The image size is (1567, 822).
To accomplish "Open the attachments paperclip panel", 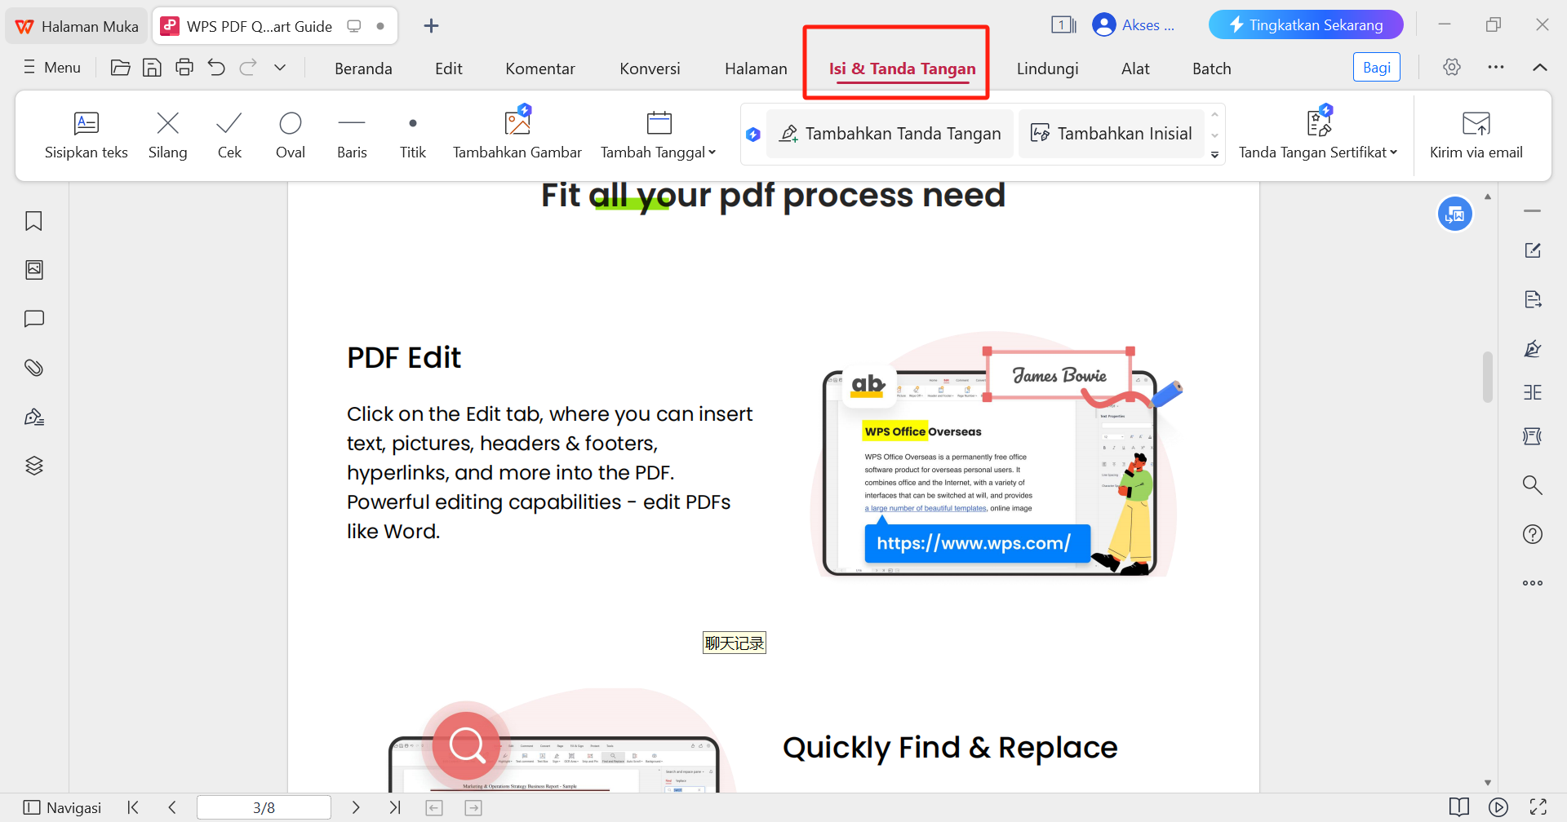I will [x=33, y=368].
